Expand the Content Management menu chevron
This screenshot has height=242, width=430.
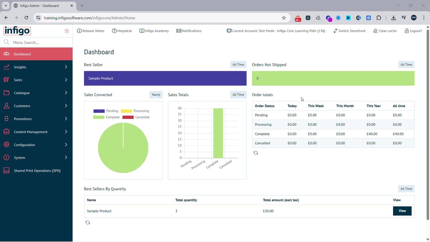66,132
